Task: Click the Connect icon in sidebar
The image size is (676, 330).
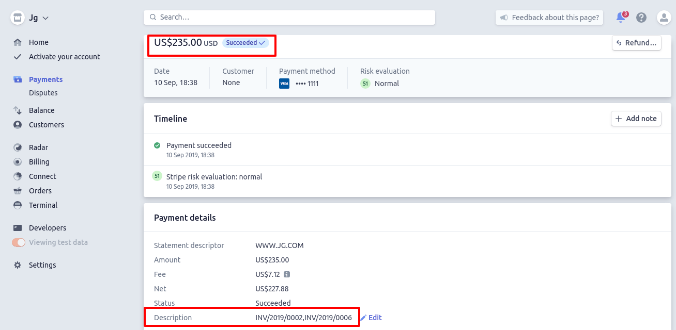Action: click(x=18, y=176)
